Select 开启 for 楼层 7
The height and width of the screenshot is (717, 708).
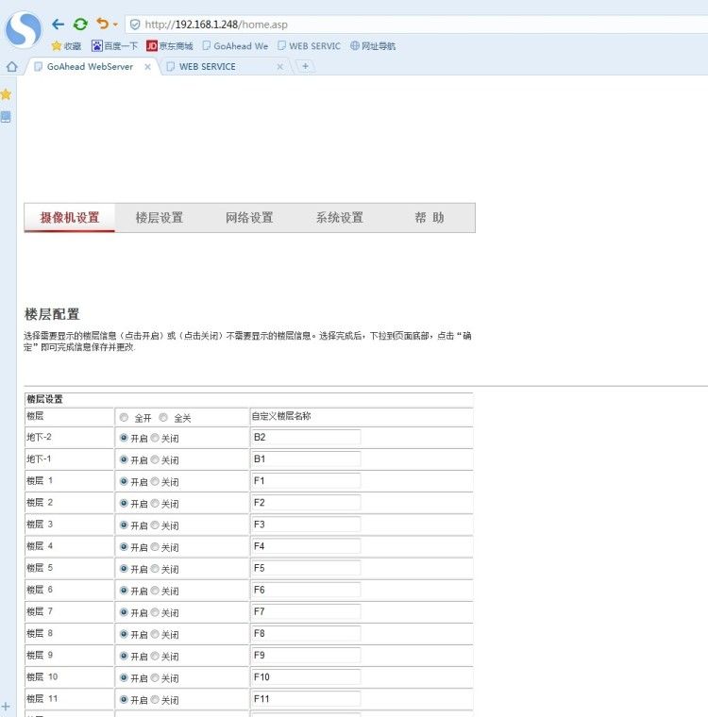124,612
